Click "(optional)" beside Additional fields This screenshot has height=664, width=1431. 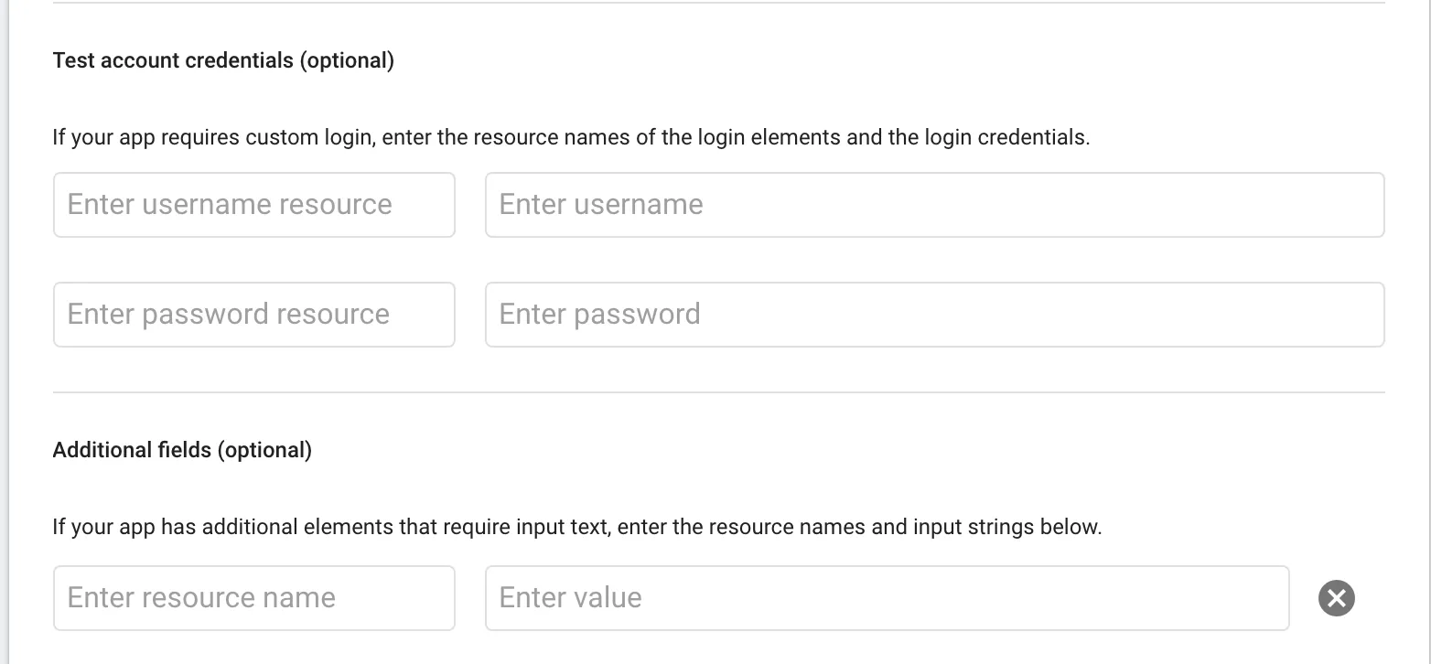[x=264, y=450]
